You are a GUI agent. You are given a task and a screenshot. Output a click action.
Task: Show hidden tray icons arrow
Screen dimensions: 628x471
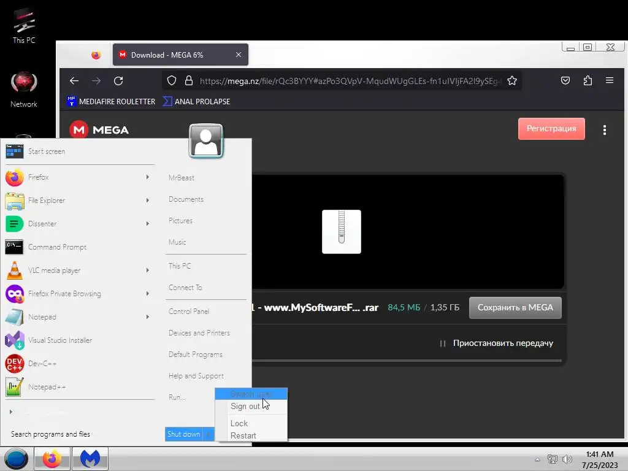coord(537,459)
